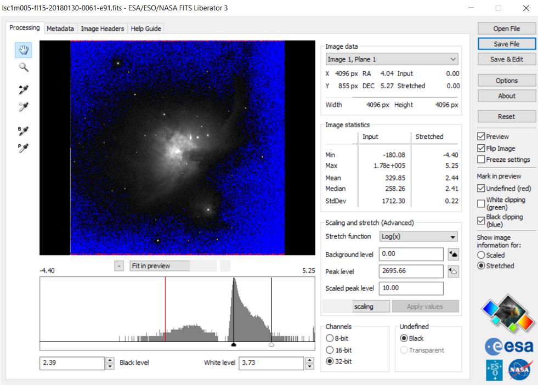Enable White clipping (green) marking
Viewport: 538px width, 385px height.
[x=481, y=203]
